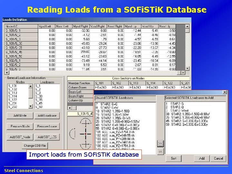
Task: Click the S_101 cross section column header
Action: 103,83
